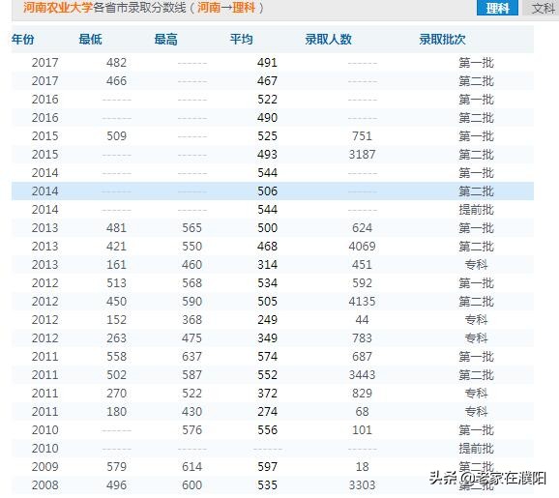This screenshot has height=498, width=559.
Task: Select the enrollment count 68 cell
Action: coord(363,411)
